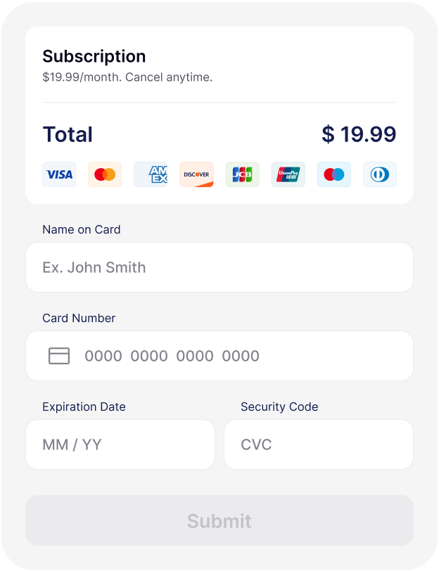
Task: Click the JCB card icon
Action: [242, 174]
